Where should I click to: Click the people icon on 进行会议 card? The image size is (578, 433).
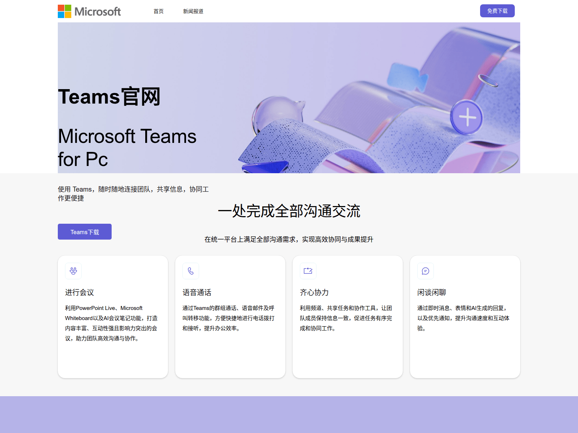73,271
